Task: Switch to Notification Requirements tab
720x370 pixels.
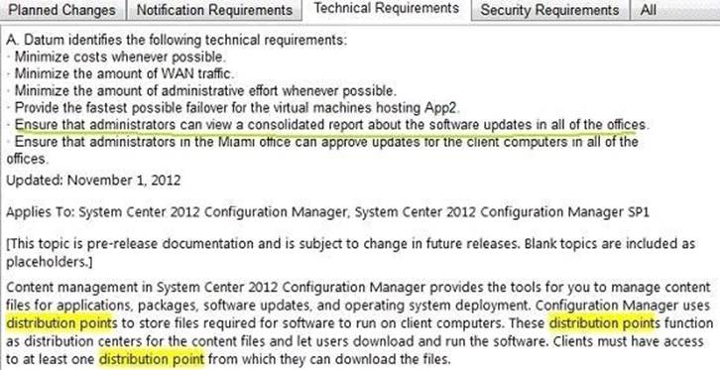Action: 214,10
